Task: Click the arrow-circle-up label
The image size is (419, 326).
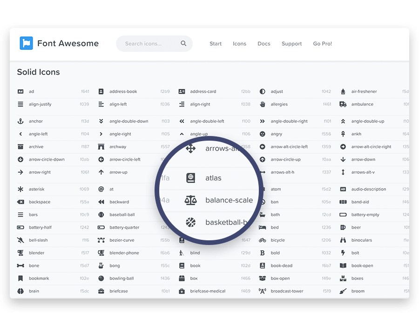Action: tap(286, 160)
